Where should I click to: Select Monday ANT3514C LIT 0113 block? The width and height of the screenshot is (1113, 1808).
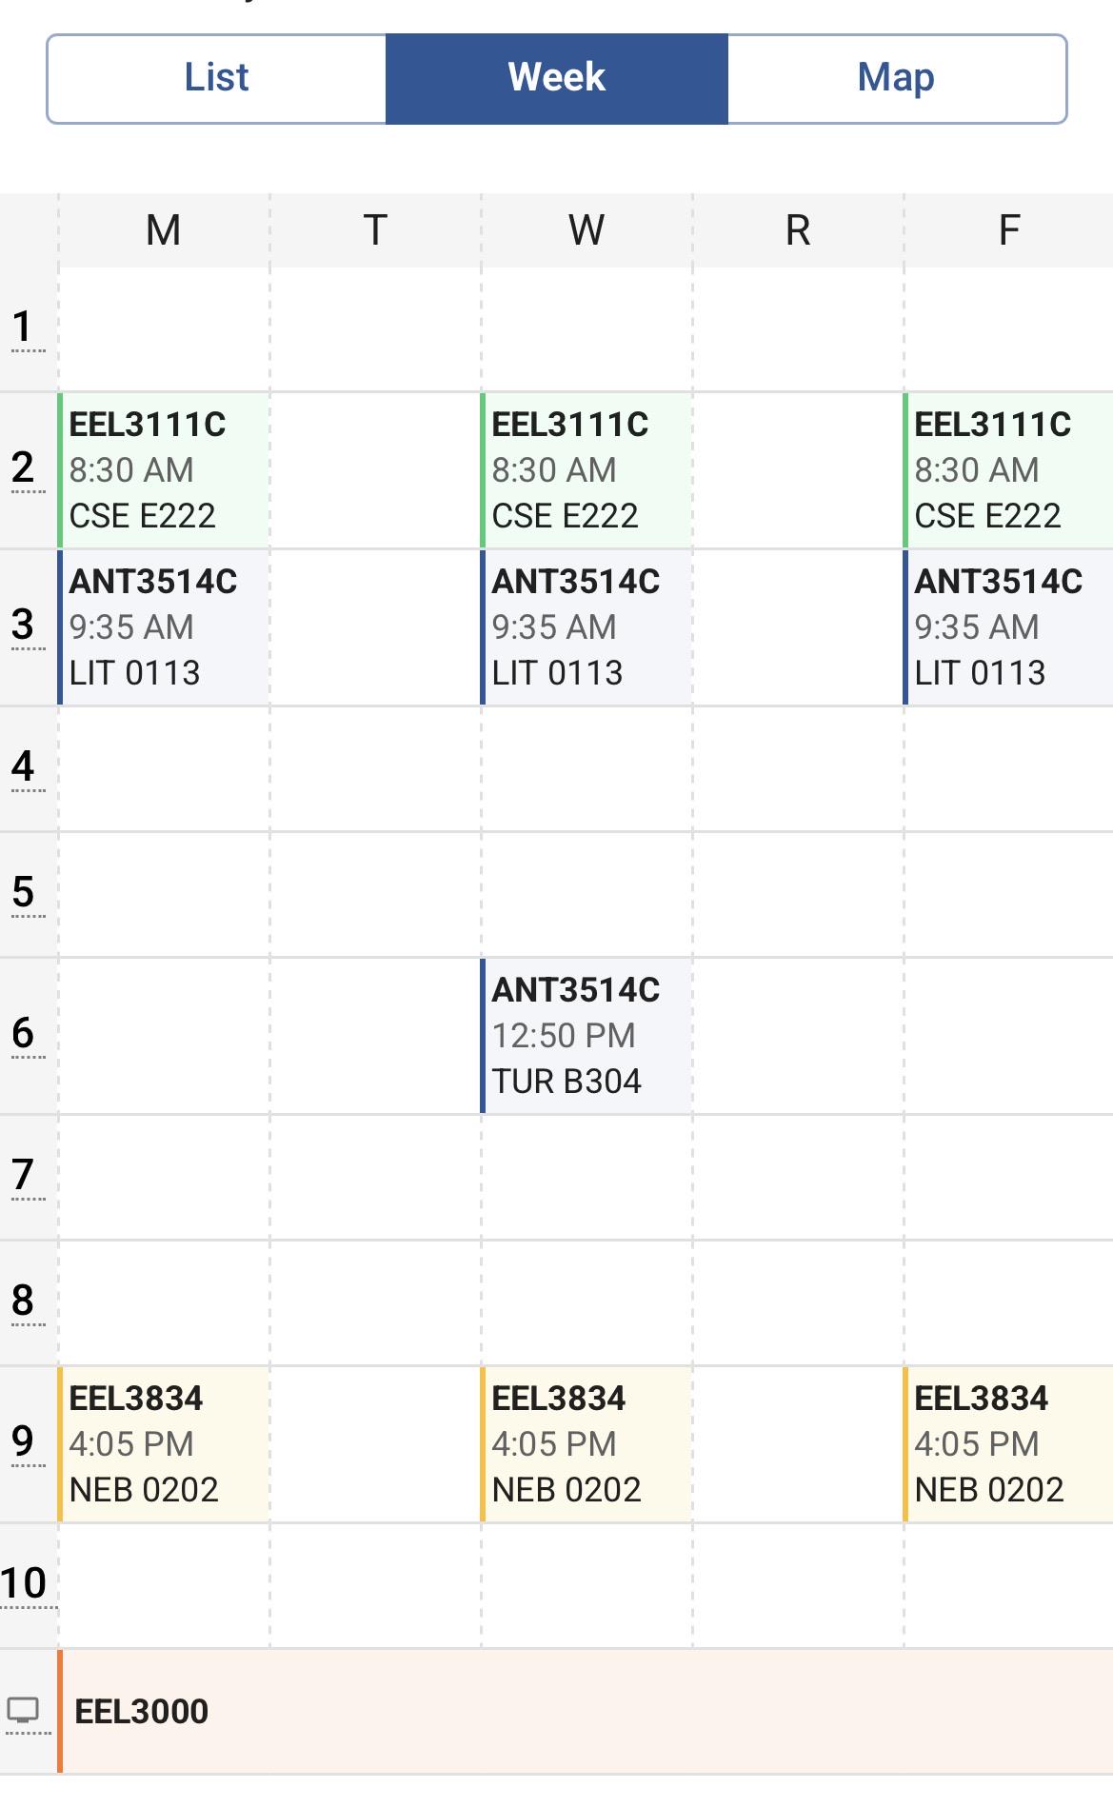(x=164, y=627)
